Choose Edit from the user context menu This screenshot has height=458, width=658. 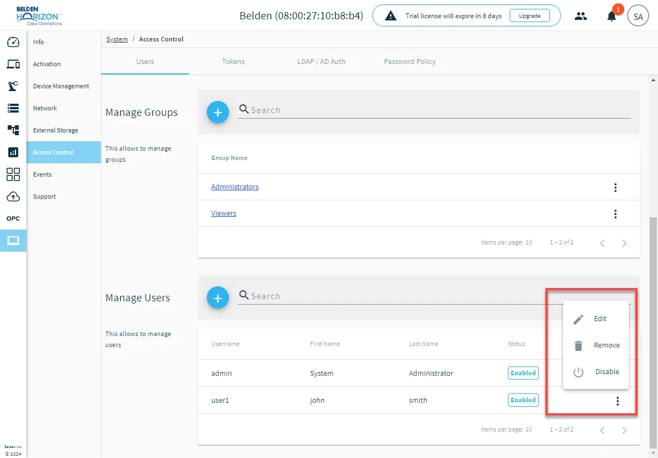point(596,318)
